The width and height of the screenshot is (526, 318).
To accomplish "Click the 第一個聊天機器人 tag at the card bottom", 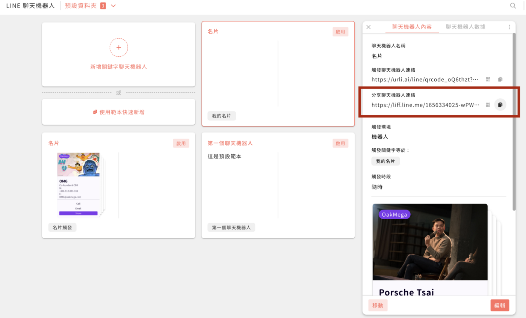I will click(231, 228).
